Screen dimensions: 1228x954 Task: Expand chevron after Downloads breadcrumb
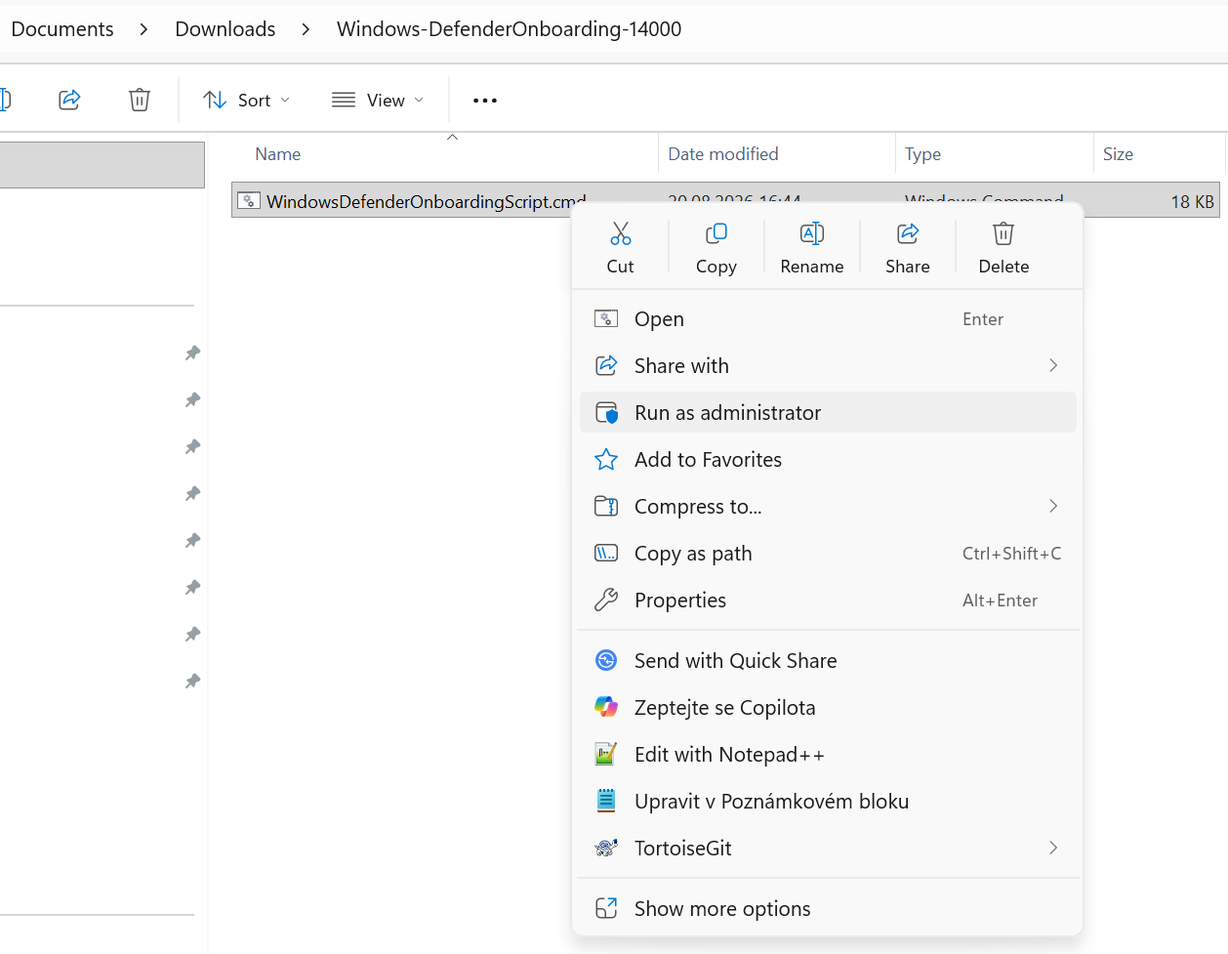[x=307, y=29]
